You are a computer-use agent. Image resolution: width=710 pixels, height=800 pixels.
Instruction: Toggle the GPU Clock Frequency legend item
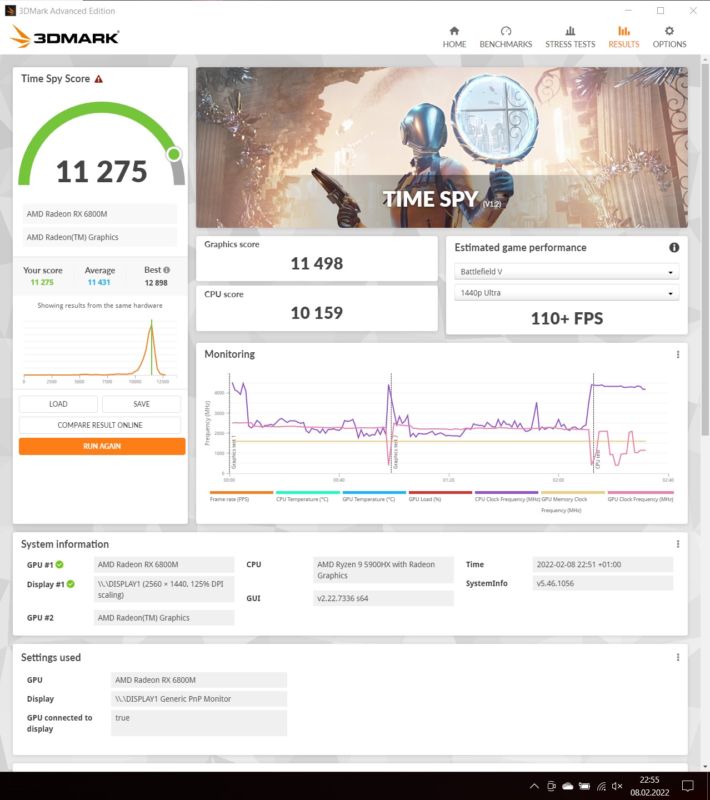pos(640,496)
